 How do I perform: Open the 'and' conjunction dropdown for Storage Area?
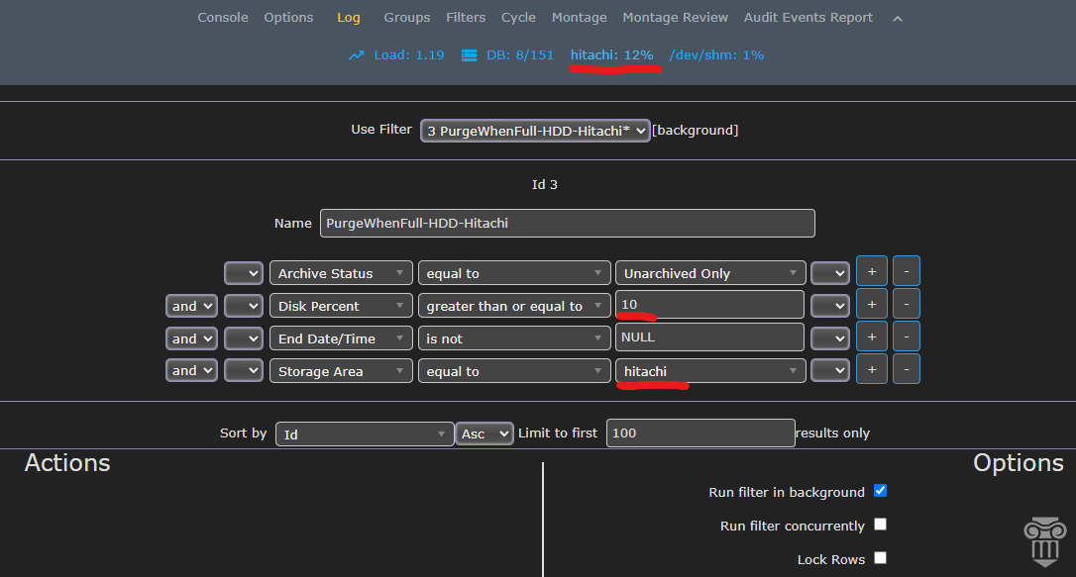191,371
